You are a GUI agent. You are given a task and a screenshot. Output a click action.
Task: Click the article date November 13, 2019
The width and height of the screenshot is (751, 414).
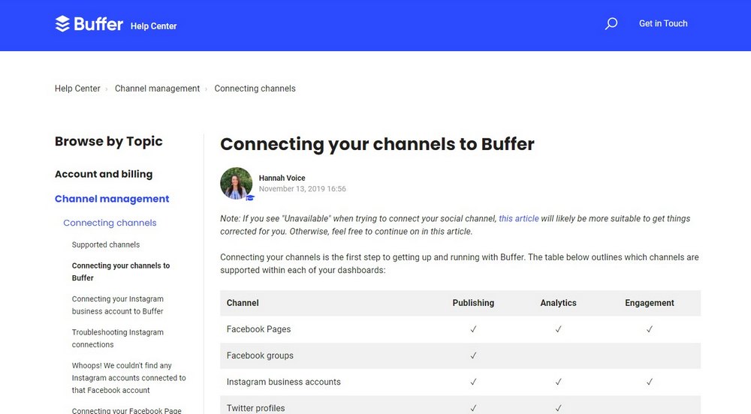(x=302, y=189)
